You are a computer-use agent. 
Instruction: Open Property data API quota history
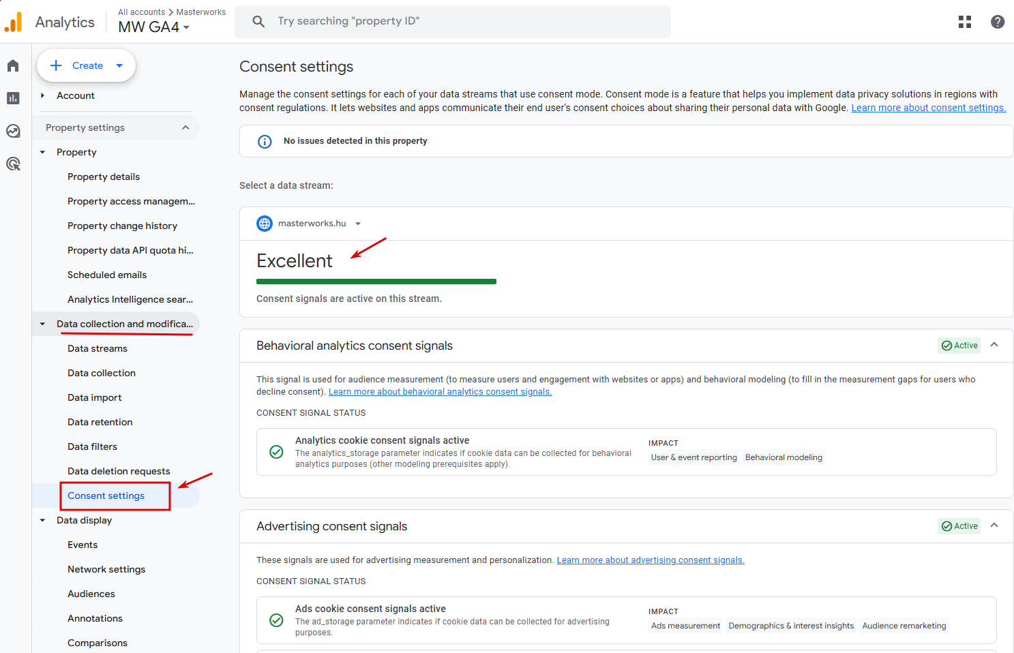coord(130,250)
